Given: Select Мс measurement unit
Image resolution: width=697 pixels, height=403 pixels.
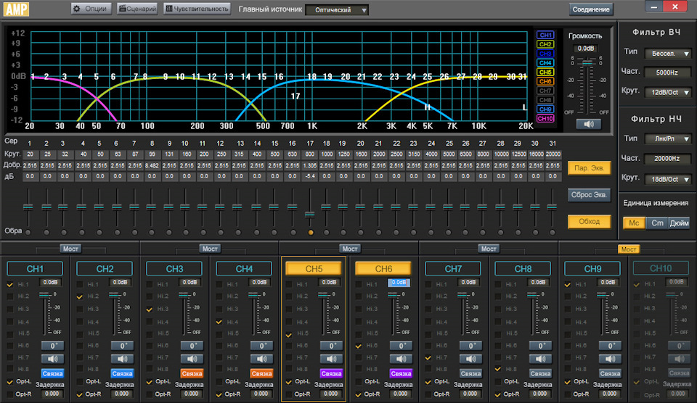Looking at the screenshot, I should coord(634,223).
